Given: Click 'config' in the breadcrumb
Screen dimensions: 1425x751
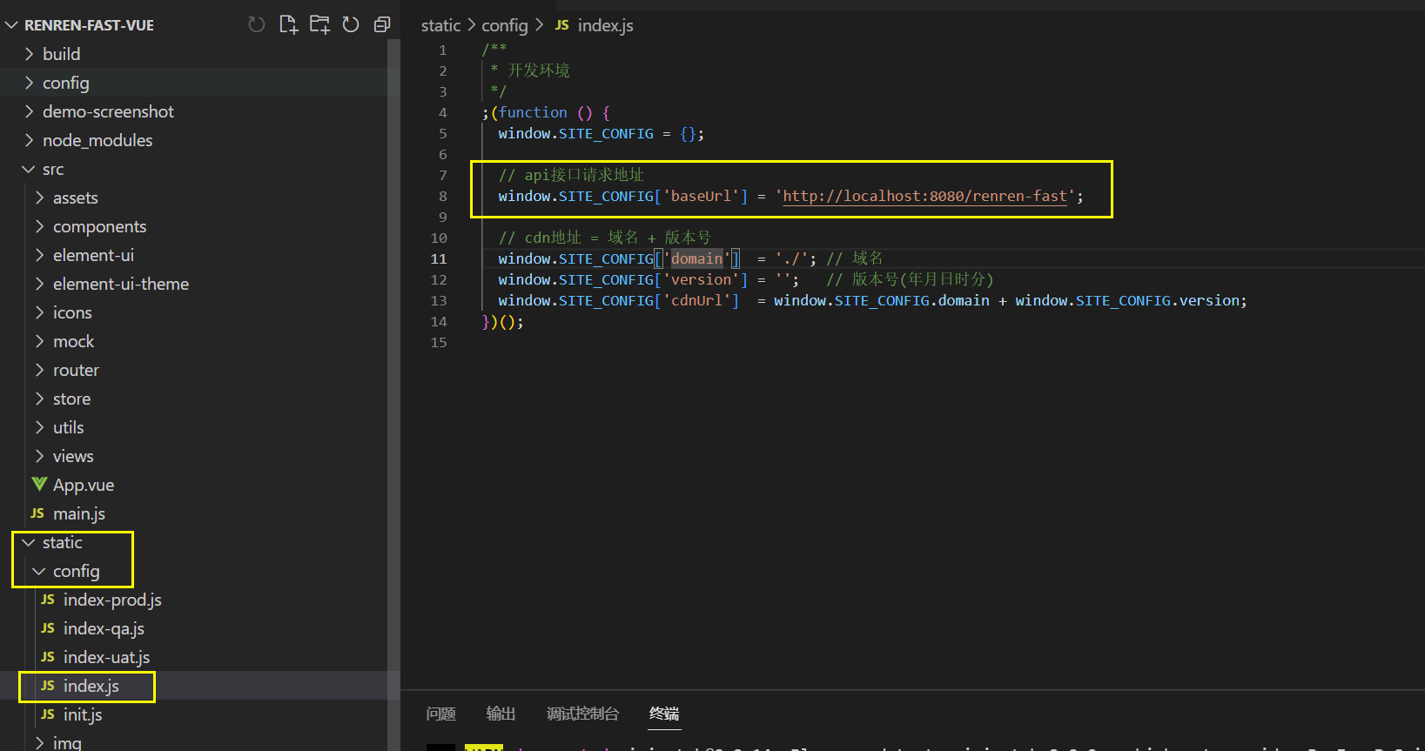Looking at the screenshot, I should [505, 25].
